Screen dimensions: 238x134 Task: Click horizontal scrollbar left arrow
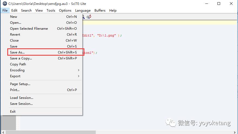[3, 132]
